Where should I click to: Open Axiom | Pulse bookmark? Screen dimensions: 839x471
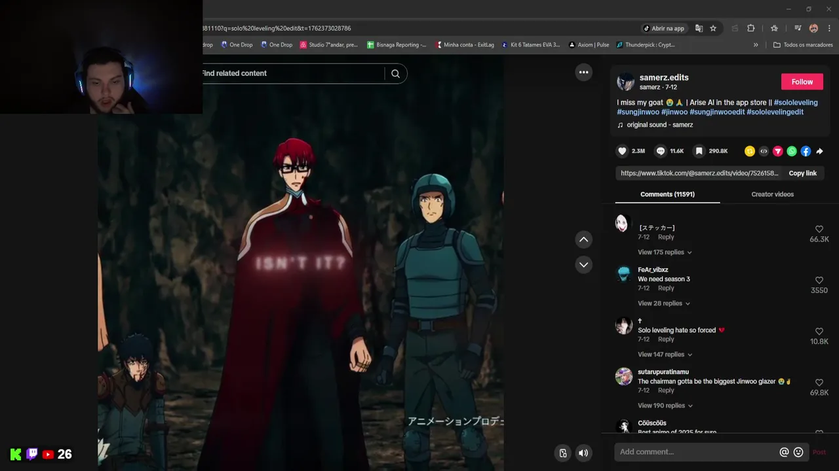coord(589,45)
